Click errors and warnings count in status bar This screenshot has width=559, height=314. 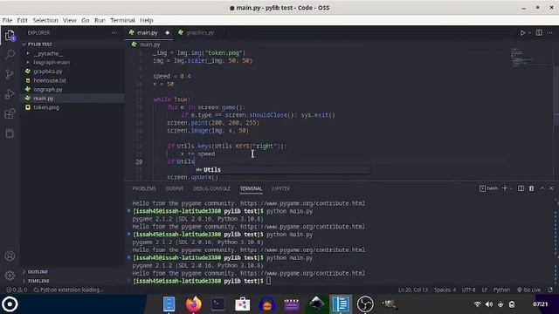(17, 290)
